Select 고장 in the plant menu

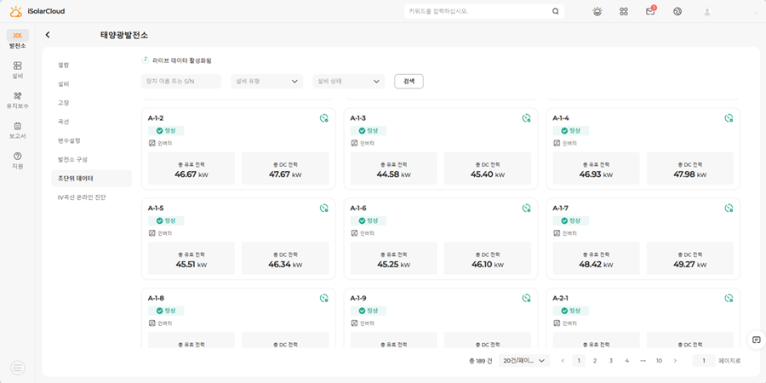click(x=64, y=103)
